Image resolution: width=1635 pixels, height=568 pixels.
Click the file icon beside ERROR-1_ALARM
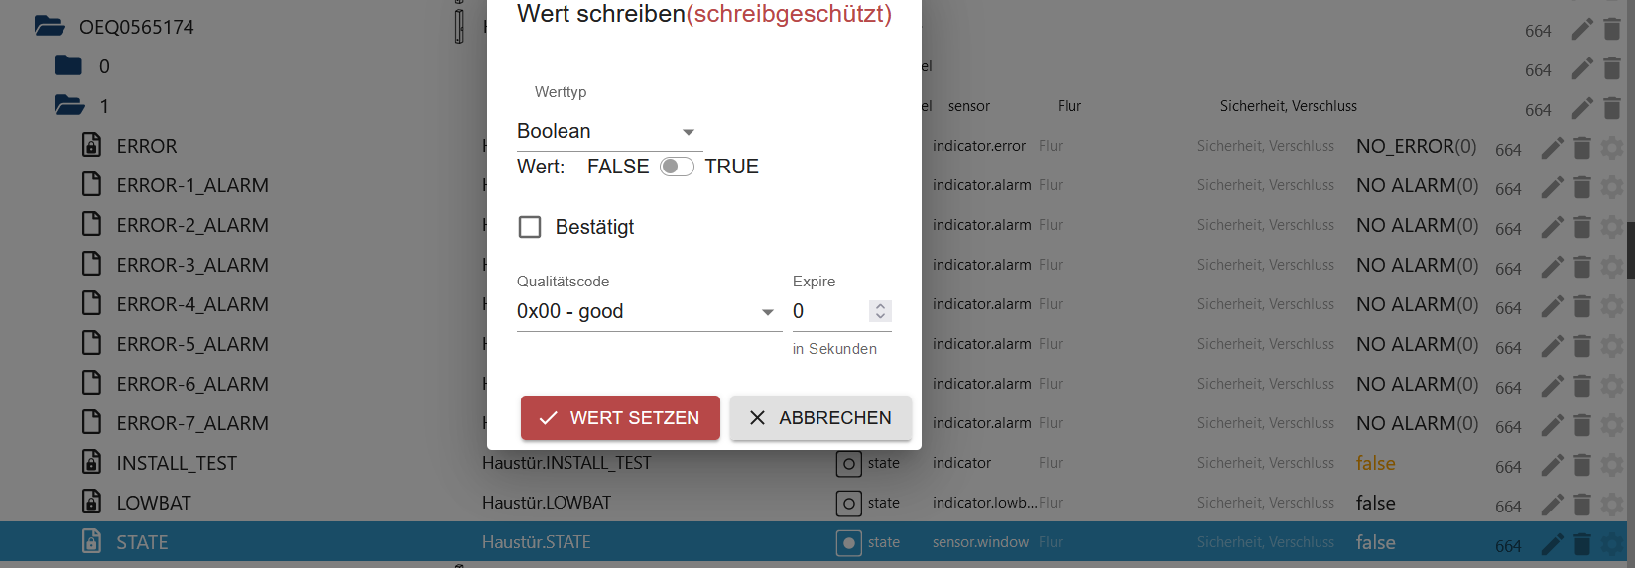coord(91,184)
